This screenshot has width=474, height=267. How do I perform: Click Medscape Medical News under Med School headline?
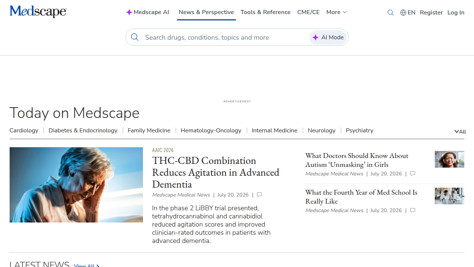coord(334,210)
